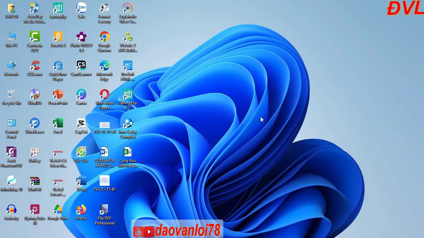Image resolution: width=424 pixels, height=238 pixels.
Task: Launch Format Factory from the desktop
Action: tap(104, 13)
